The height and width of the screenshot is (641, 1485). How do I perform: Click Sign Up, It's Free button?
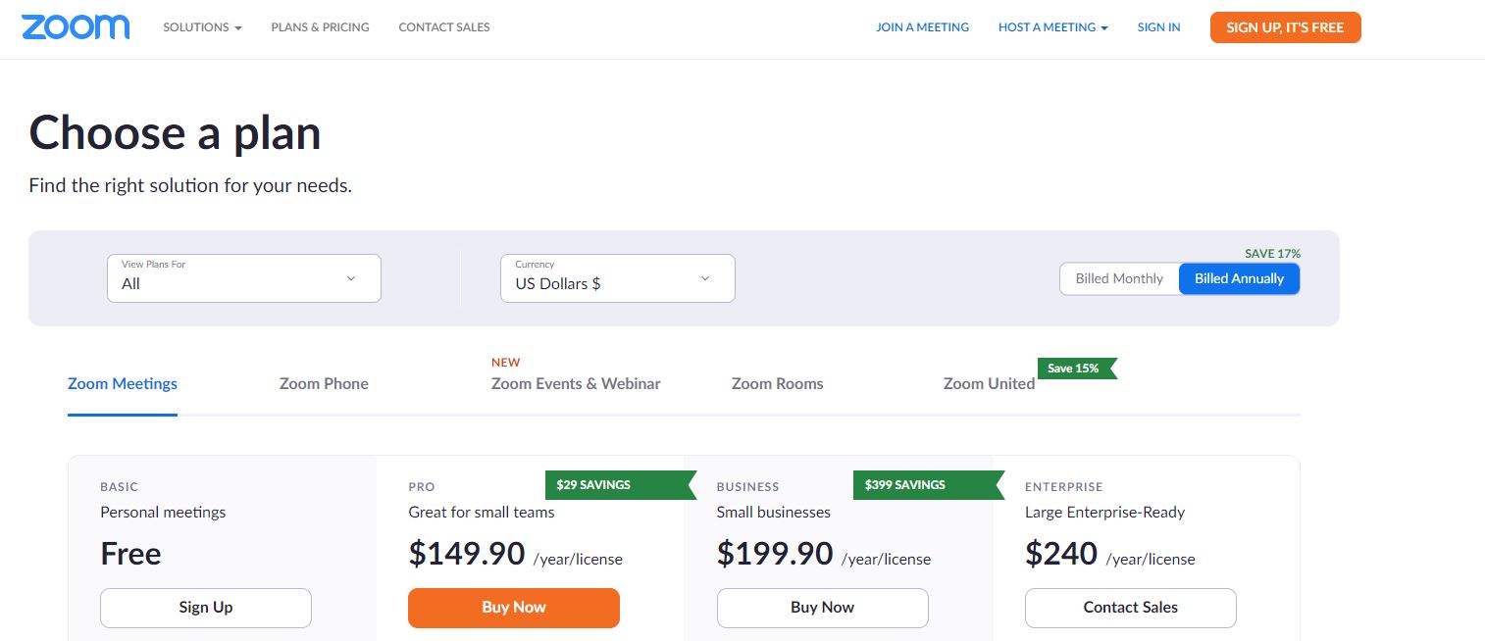pos(1285,27)
